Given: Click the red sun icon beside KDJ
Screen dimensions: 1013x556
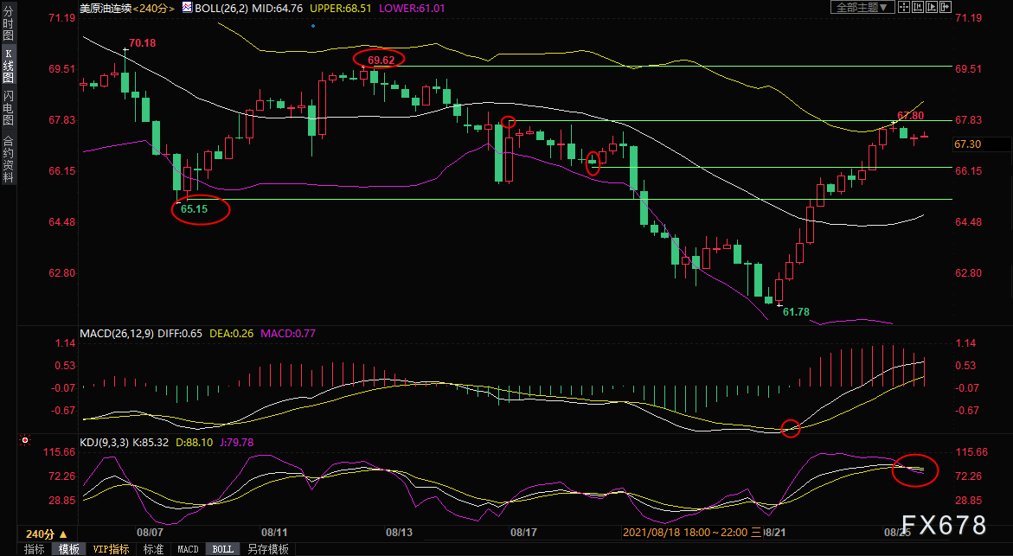Looking at the screenshot, I should coord(25,440).
